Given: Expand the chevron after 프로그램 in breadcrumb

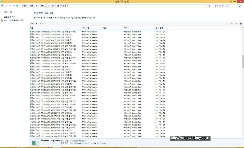Looking at the screenshot, I should coord(39,6).
